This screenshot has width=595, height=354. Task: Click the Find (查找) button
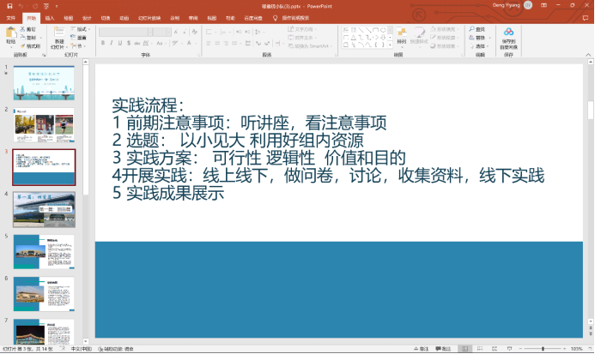(x=477, y=29)
